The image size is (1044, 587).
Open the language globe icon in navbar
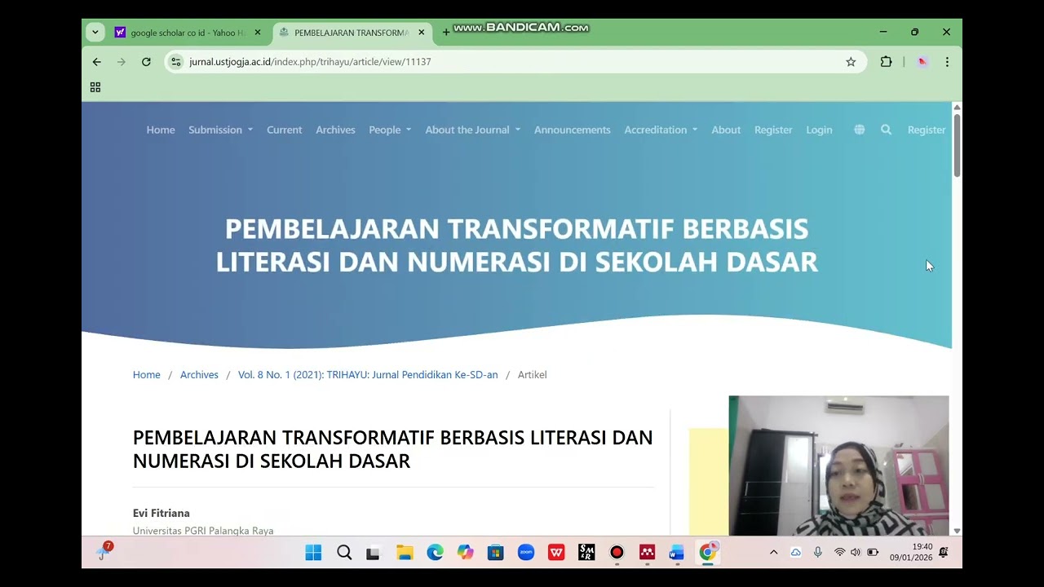click(x=859, y=130)
